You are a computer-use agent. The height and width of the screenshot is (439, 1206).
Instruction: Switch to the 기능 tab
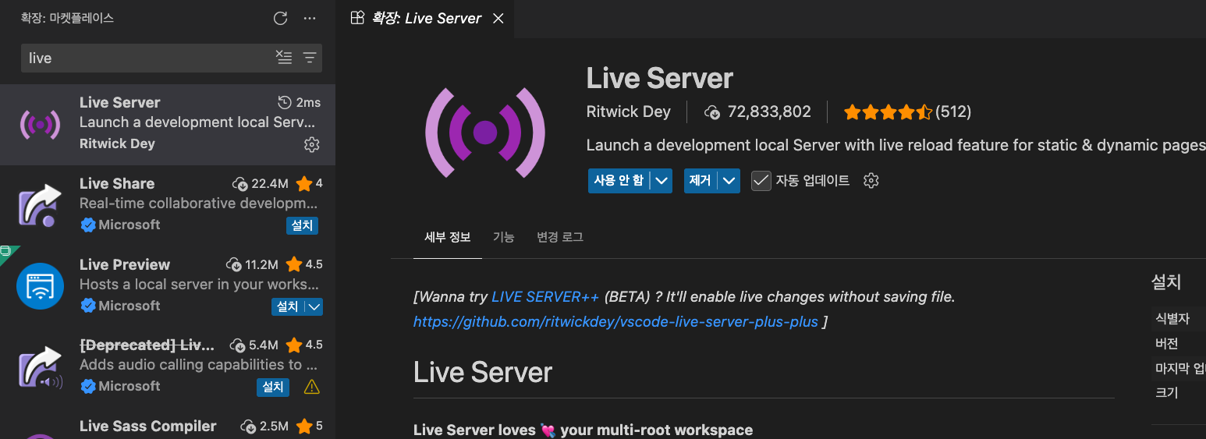pyautogui.click(x=503, y=237)
